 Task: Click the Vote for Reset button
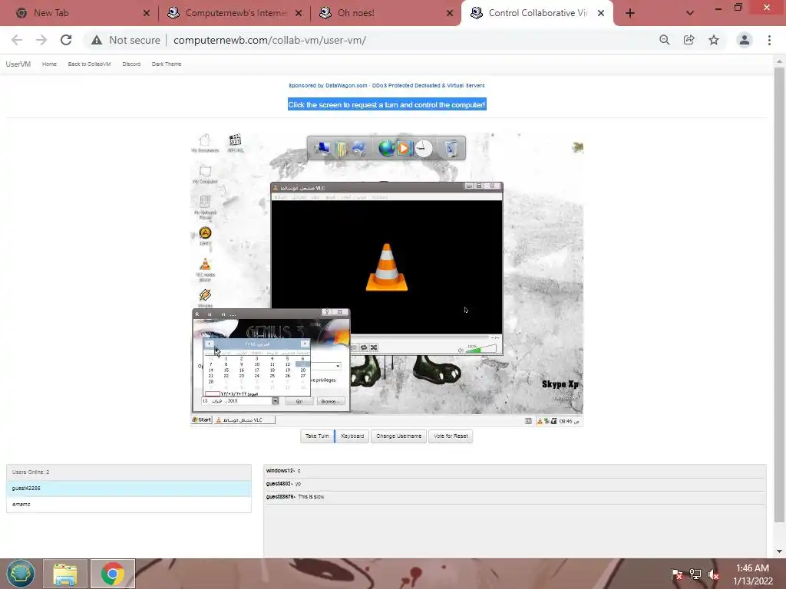(x=450, y=436)
